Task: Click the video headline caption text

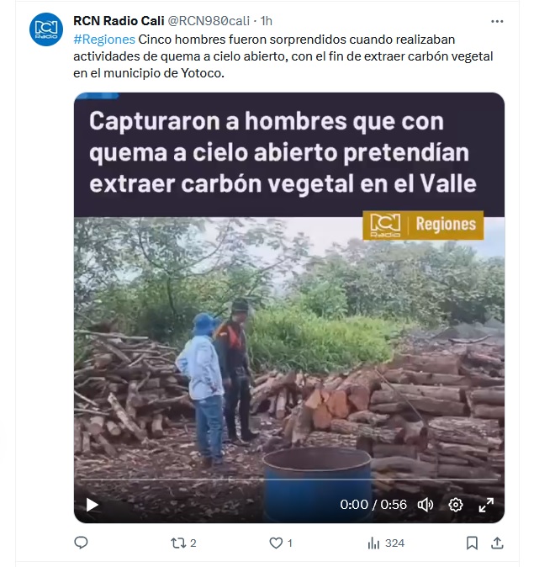Action: click(x=283, y=152)
